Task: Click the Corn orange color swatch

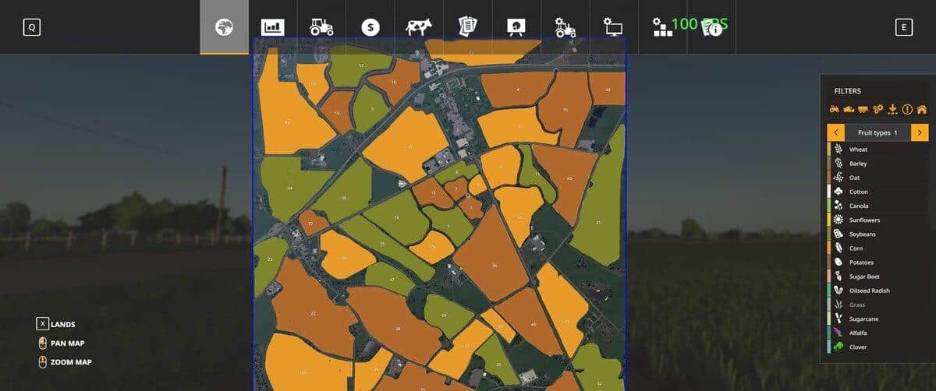Action: 829,248
